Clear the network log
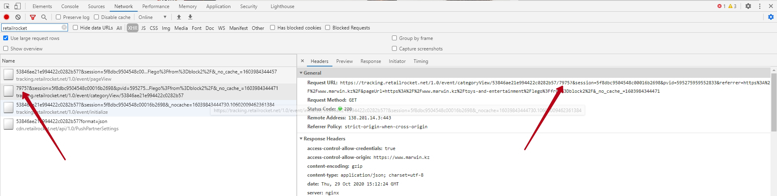The width and height of the screenshot is (777, 196). click(x=18, y=17)
